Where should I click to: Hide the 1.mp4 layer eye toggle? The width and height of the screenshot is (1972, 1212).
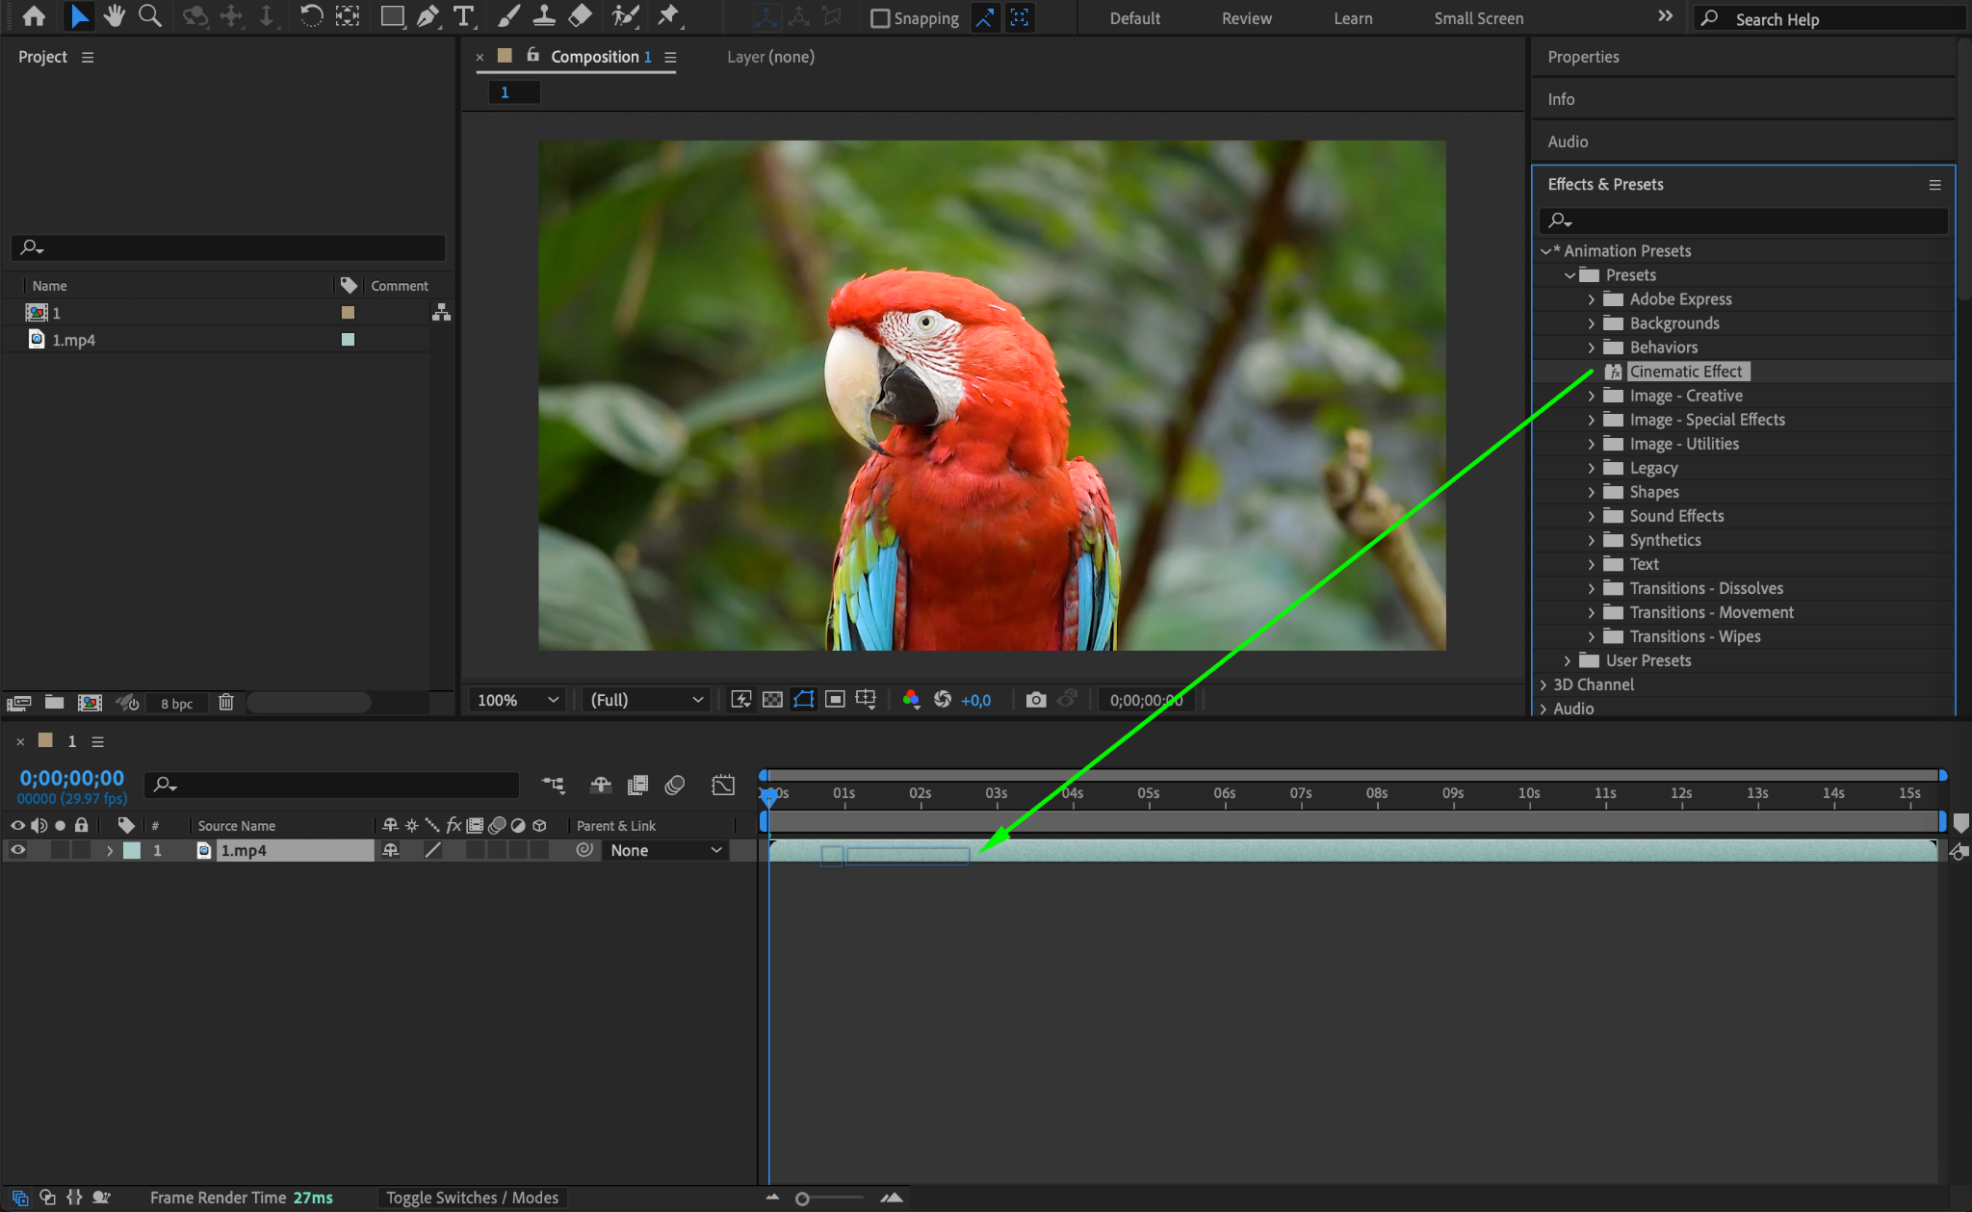pyautogui.click(x=17, y=850)
